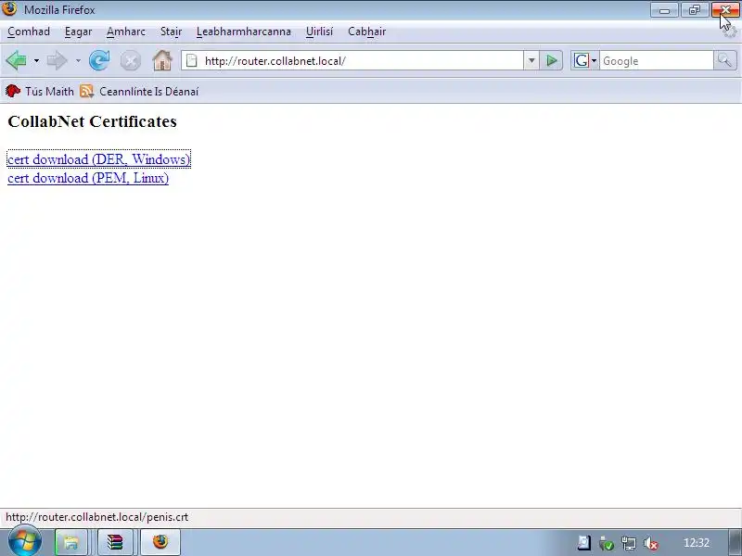Image resolution: width=742 pixels, height=556 pixels.
Task: Open the Cabhair menu
Action: coord(367,32)
